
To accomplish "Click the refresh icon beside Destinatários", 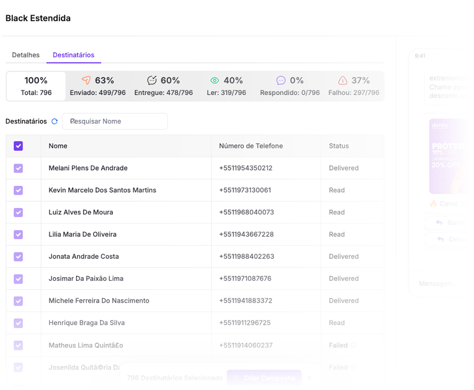I will [55, 121].
